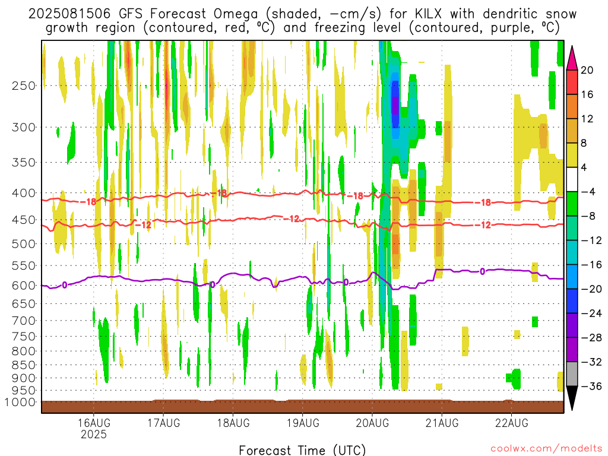Click the 500 pressure level label
608x456 pixels.
[24, 244]
